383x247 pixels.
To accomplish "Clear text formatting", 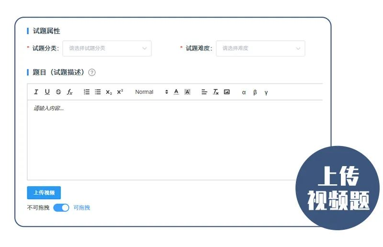I will (x=215, y=92).
